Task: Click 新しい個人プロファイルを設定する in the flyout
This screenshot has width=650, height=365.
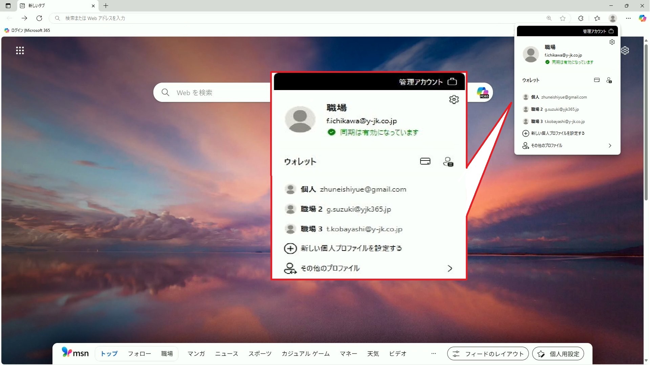Action: tap(558, 133)
